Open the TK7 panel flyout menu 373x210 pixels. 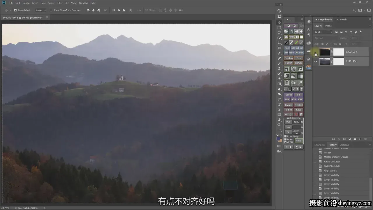click(x=302, y=20)
